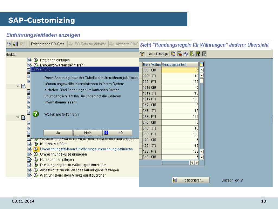The height and width of the screenshot is (209, 278).
Task: Click the execute icon for Währungskurs dem Arbeitsvorrat zuordnen
Action: click(36, 175)
